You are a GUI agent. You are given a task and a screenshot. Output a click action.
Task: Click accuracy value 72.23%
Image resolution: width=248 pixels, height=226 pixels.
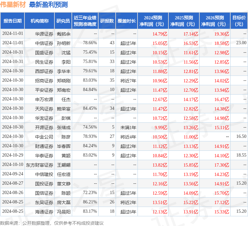pyautogui.click(x=90, y=192)
